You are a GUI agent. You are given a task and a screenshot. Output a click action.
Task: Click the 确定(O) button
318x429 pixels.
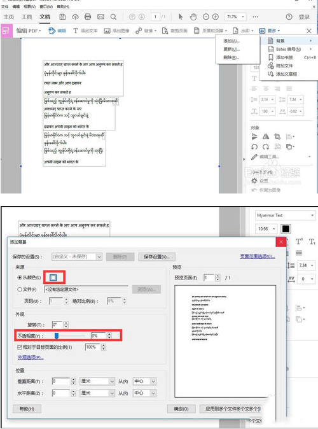point(181,409)
